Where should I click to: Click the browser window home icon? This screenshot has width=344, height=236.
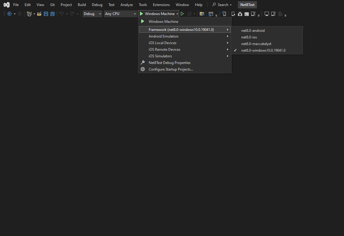[211, 14]
